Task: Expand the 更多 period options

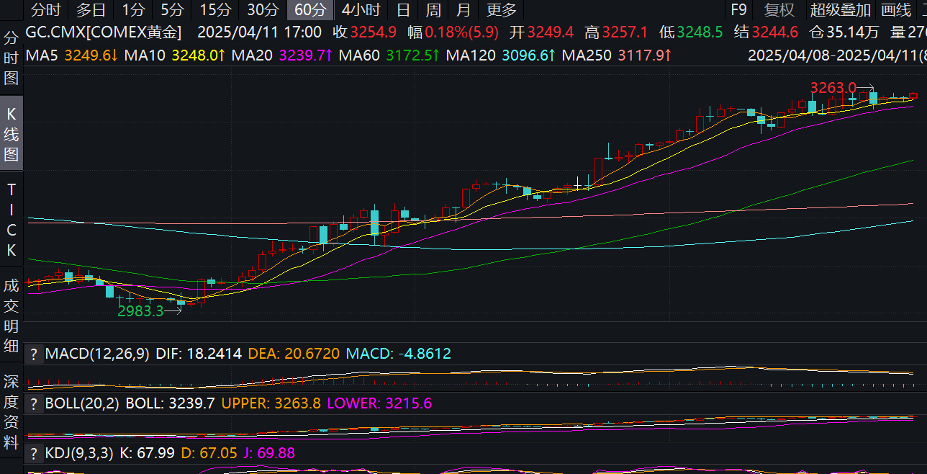Action: (501, 10)
